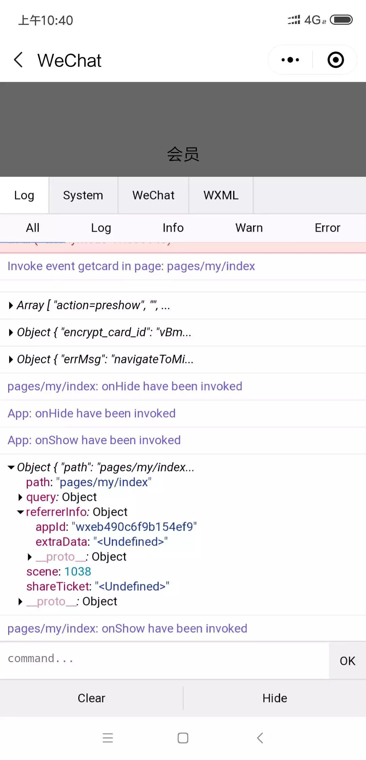This screenshot has width=366, height=760.
Task: Tap 'App: onHide have been invoked' line
Action: [91, 414]
